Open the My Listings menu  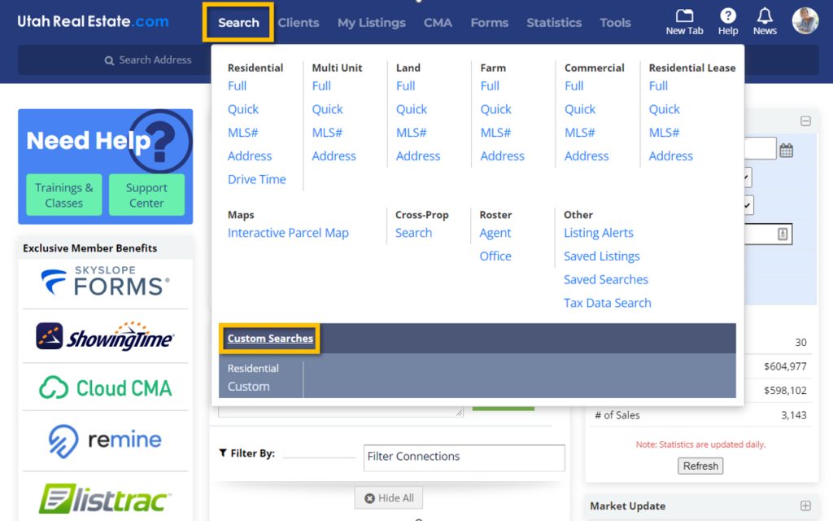coord(371,23)
